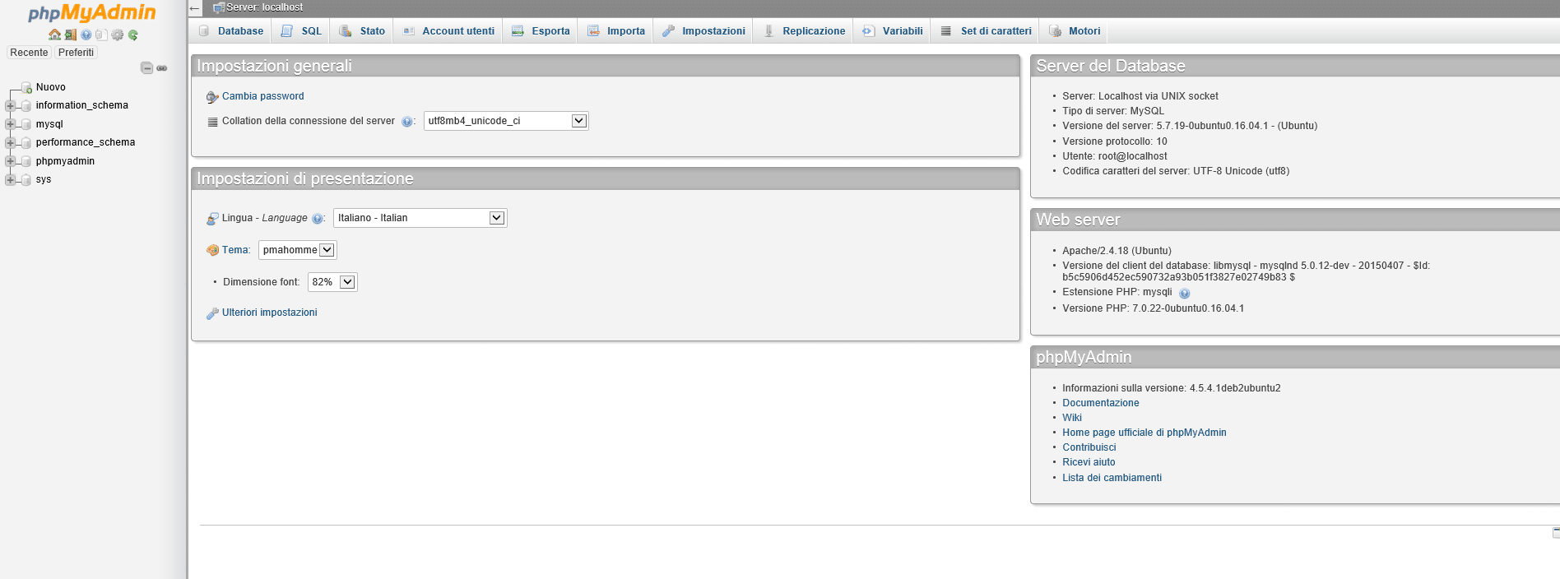
Task: Open the Set di caratteri tab
Action: click(x=986, y=31)
